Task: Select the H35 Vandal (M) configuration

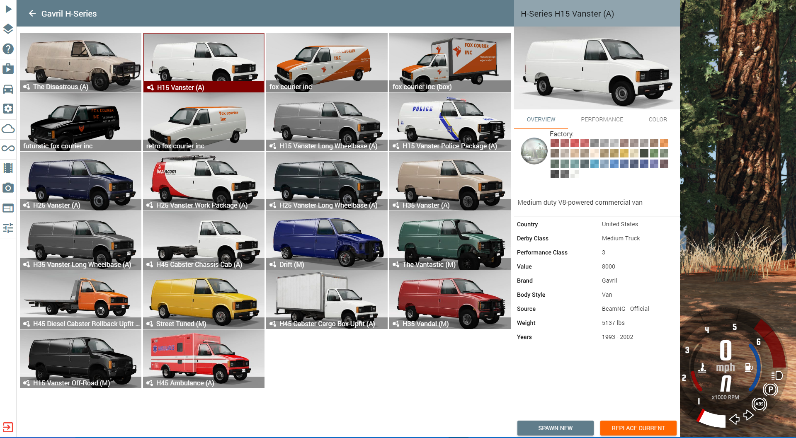Action: (450, 300)
